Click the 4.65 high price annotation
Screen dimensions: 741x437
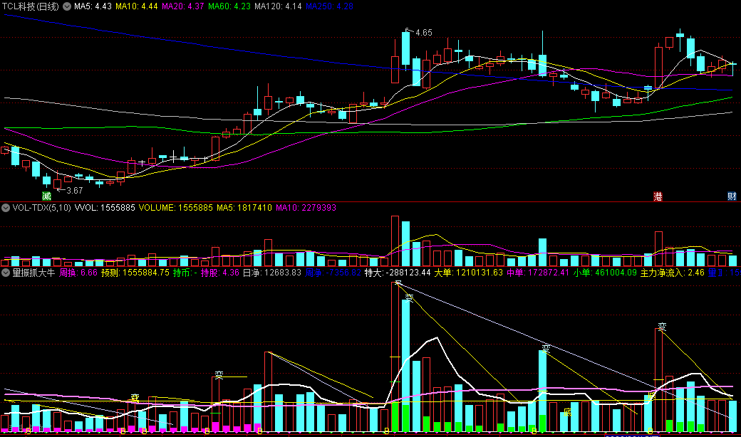(423, 33)
